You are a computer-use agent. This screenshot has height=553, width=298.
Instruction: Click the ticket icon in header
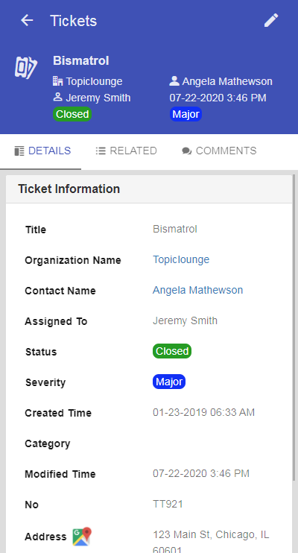coord(26,67)
